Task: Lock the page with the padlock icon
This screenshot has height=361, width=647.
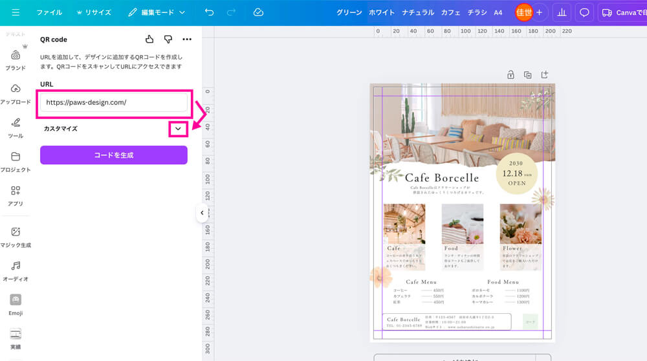Action: click(x=510, y=75)
